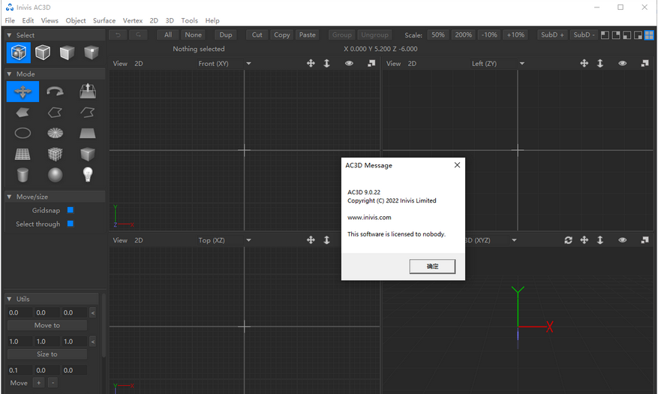658x394 pixels.
Task: Open the Vertex menu
Action: pos(133,20)
